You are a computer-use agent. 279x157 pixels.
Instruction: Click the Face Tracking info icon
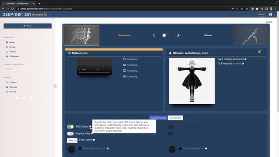[x=245, y=59]
